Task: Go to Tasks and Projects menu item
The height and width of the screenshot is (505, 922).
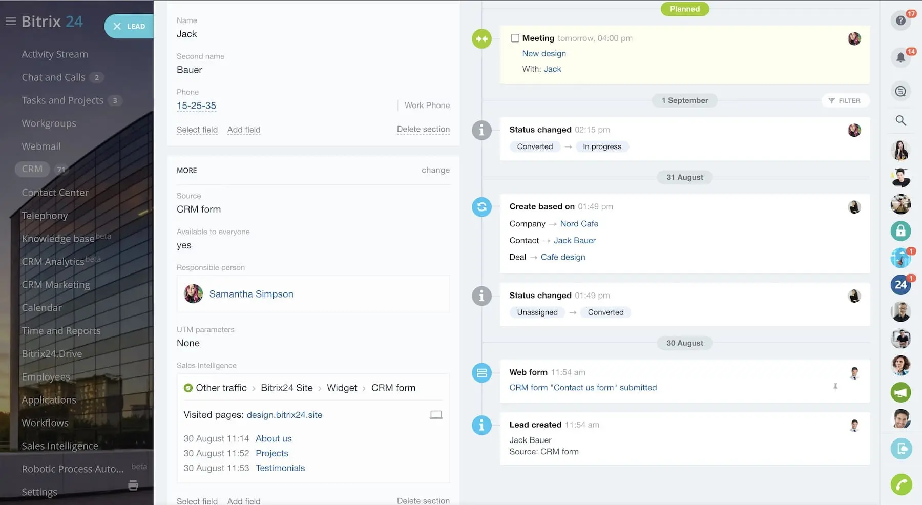Action: tap(62, 100)
